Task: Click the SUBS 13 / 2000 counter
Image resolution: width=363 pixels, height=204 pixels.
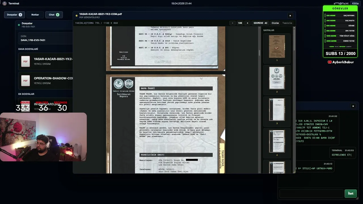Action: pos(340,54)
